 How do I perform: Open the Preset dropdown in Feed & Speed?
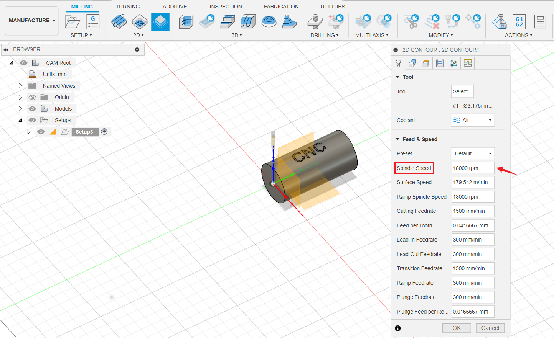(473, 153)
